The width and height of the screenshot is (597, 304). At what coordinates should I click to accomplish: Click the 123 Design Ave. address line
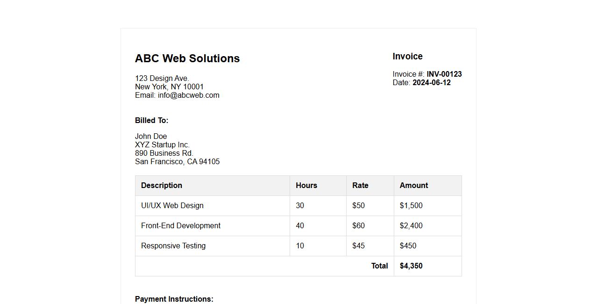tap(162, 79)
